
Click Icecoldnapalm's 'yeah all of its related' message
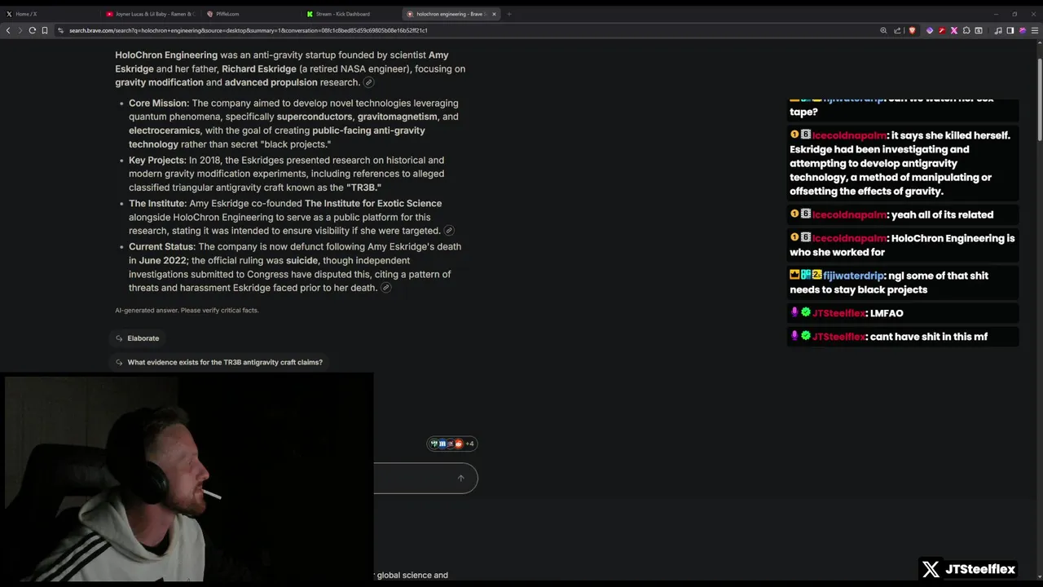[903, 214]
